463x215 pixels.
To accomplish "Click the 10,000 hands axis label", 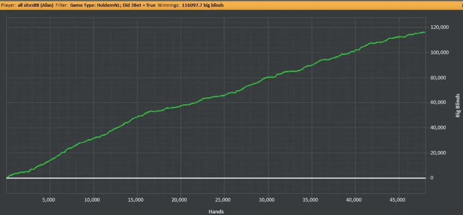I will click(93, 200).
